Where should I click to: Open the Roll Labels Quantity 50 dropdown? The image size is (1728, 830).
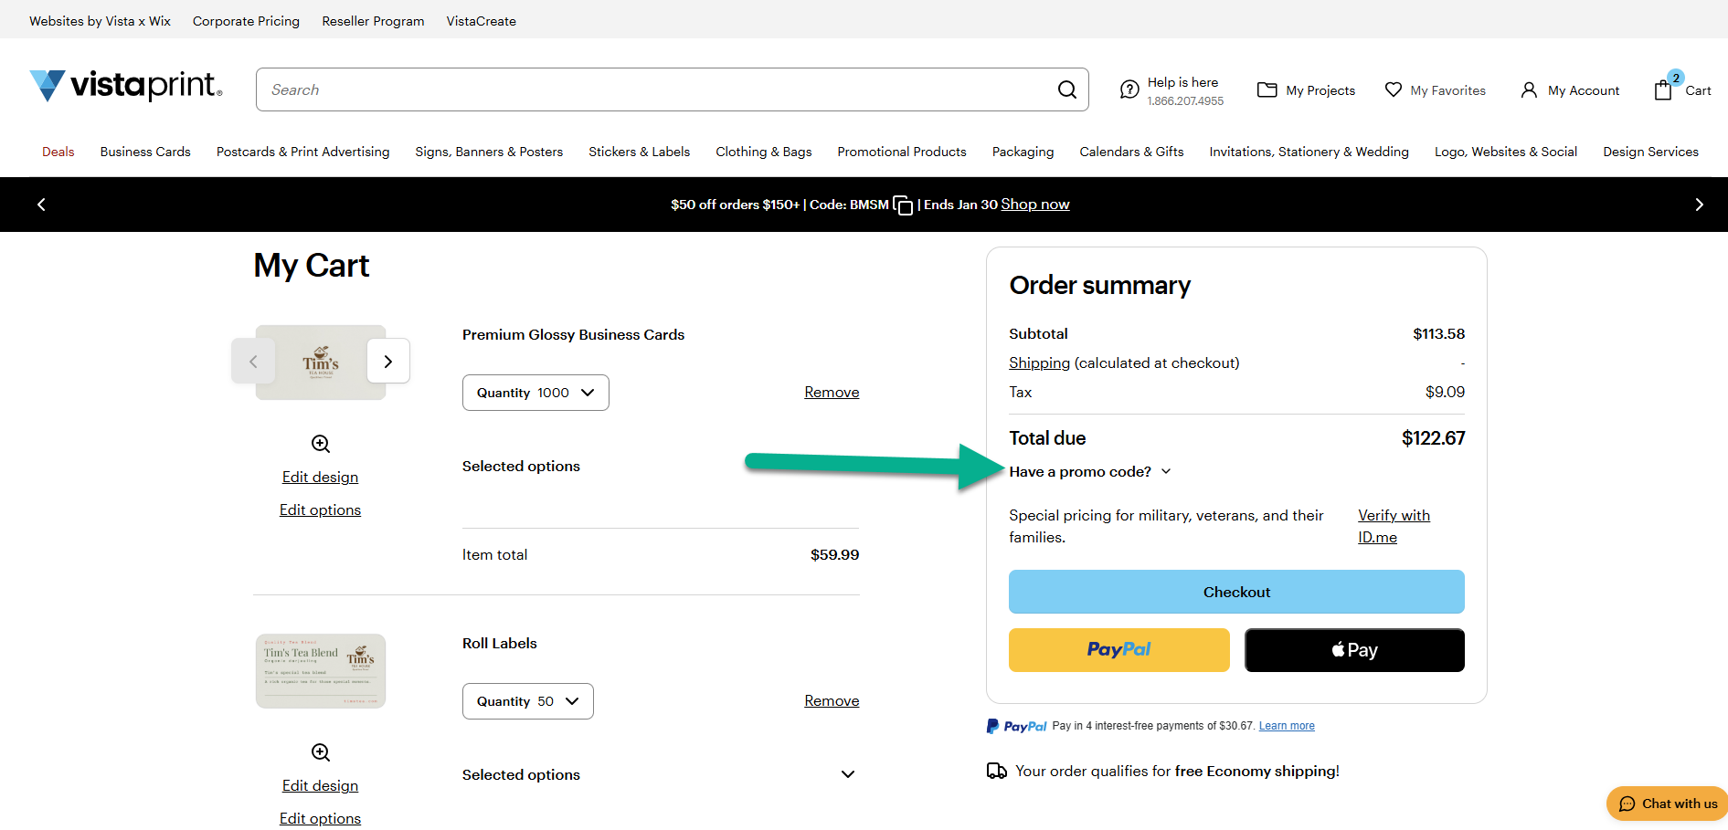[x=528, y=701]
